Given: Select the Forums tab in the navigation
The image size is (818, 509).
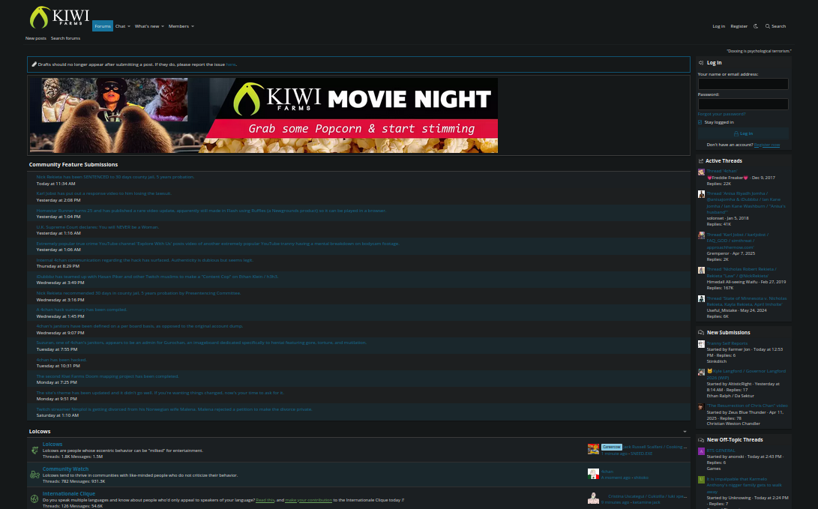Looking at the screenshot, I should point(103,26).
